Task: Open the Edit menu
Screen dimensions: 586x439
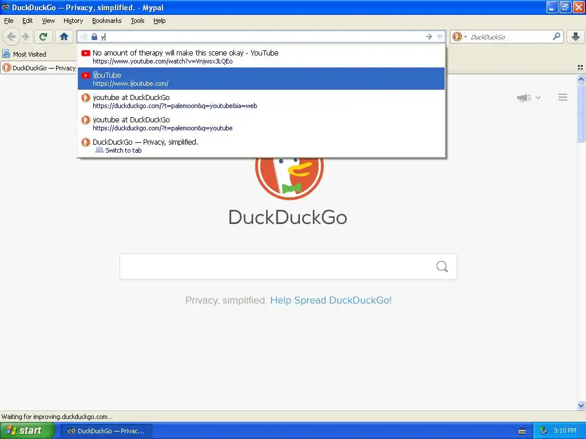Action: click(27, 21)
